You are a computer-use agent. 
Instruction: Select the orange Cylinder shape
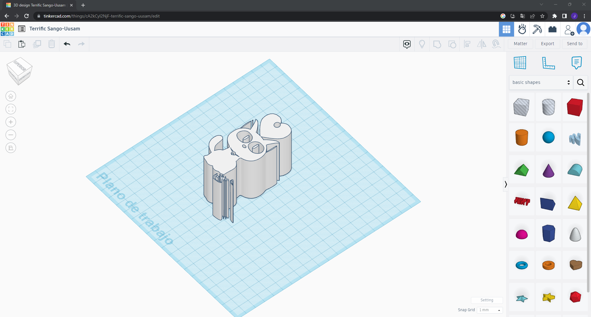521,137
